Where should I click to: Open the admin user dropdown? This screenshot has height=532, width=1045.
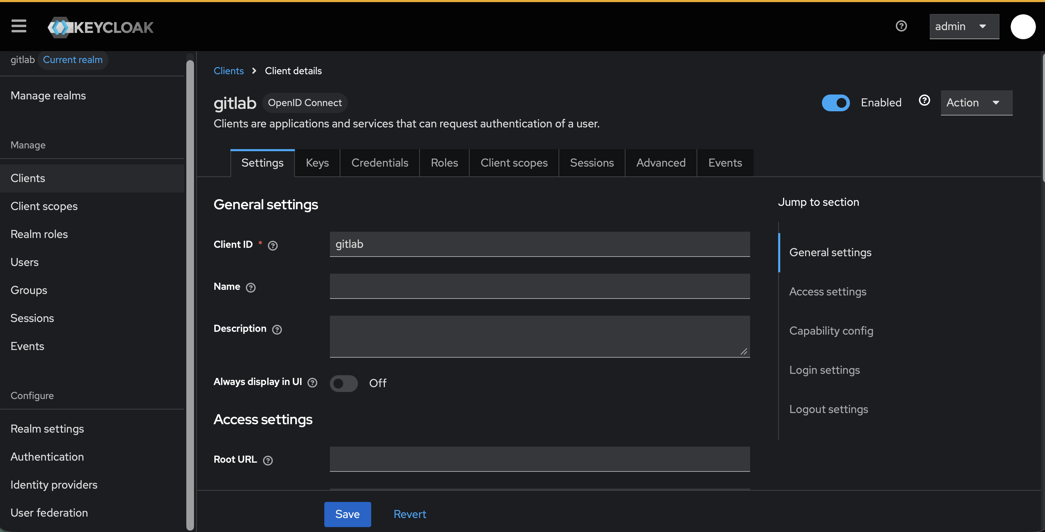(964, 26)
